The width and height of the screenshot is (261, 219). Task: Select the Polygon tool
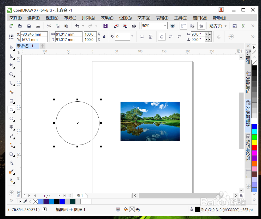(x=11, y=118)
